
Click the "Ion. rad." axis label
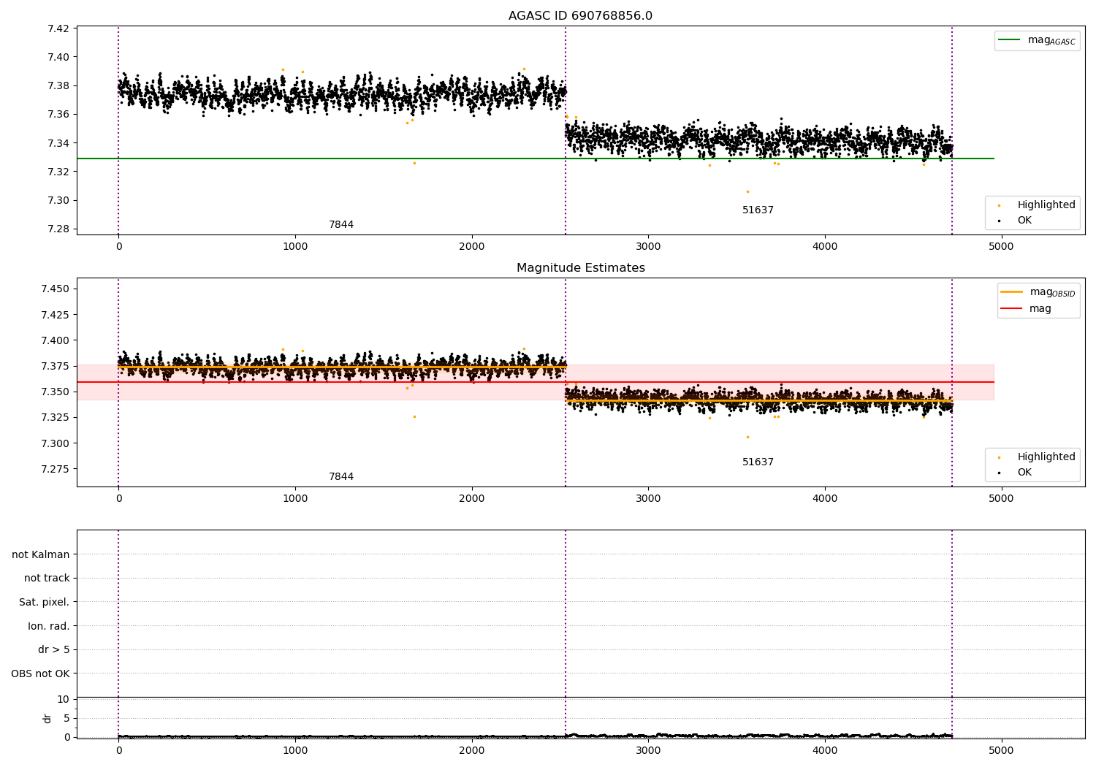coord(49,627)
